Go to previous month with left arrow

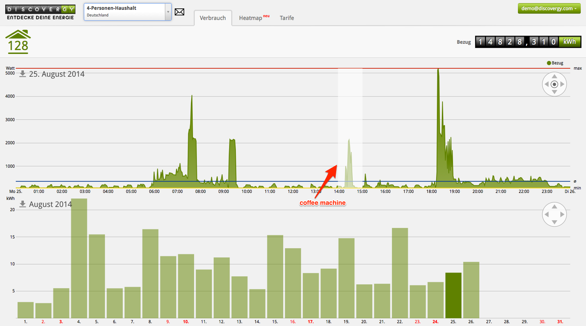pos(546,215)
